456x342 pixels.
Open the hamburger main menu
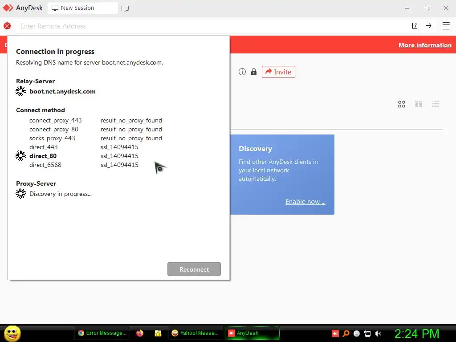coord(446,26)
